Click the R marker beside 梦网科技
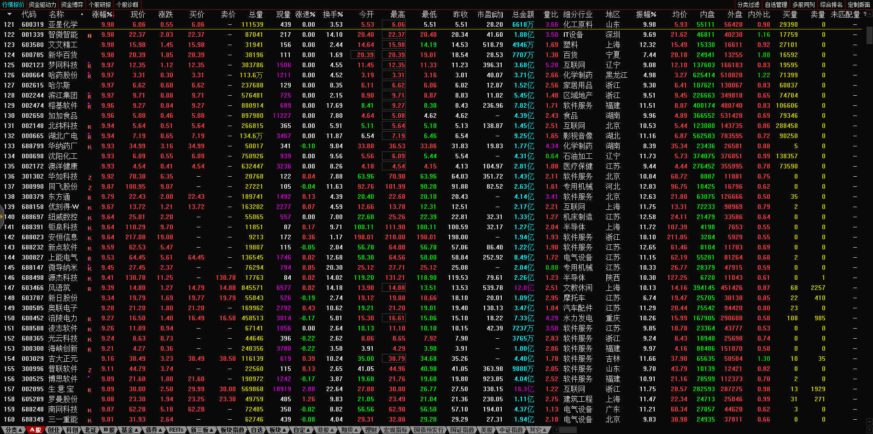Screen dimensions: 873x434 [89, 66]
